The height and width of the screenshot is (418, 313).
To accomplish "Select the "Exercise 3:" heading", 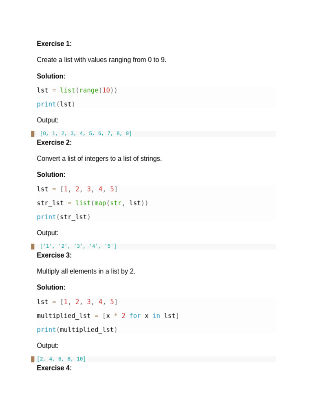I will [54, 255].
